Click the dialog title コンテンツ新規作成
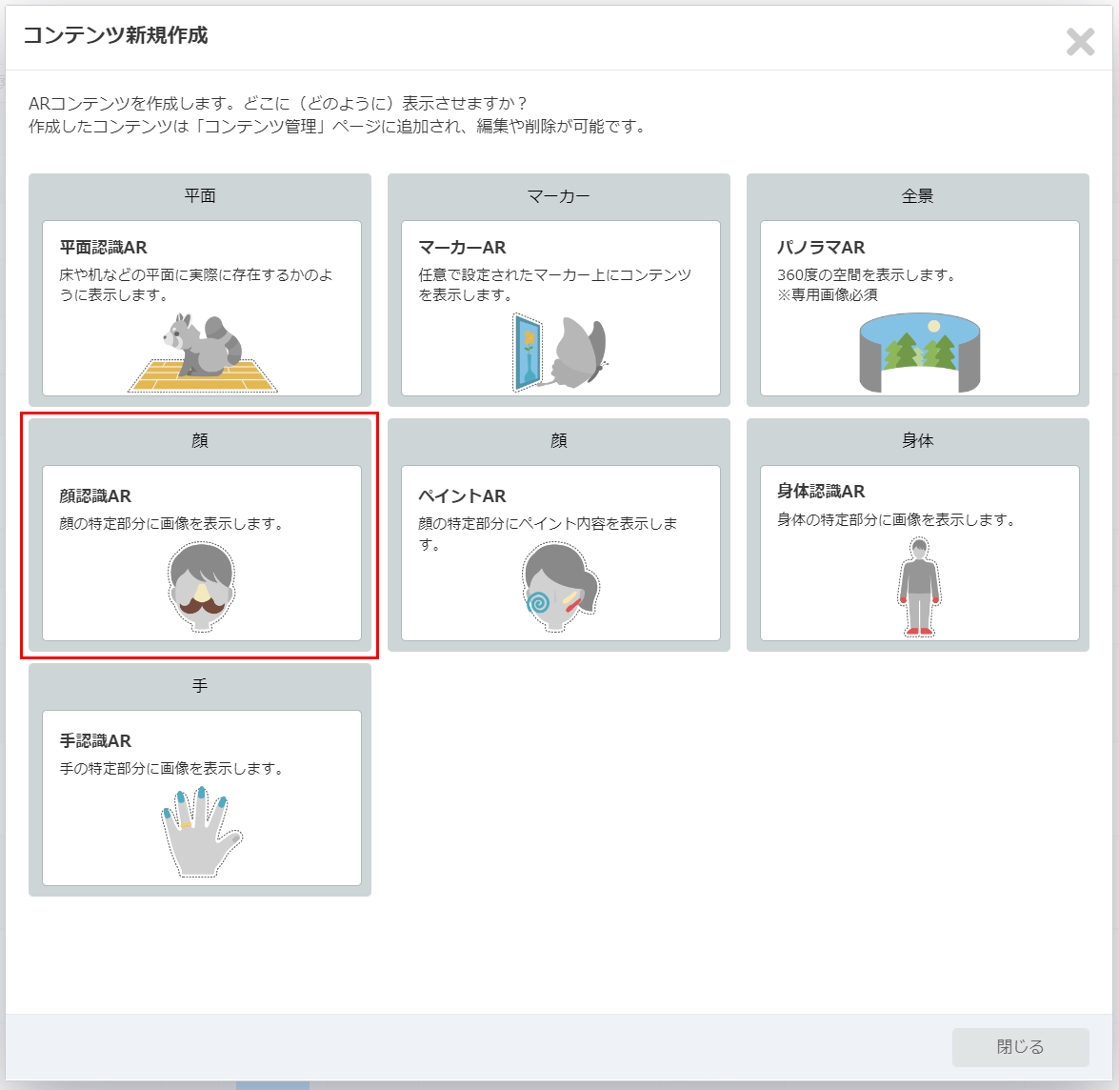Image resolution: width=1119 pixels, height=1090 pixels. tap(115, 35)
